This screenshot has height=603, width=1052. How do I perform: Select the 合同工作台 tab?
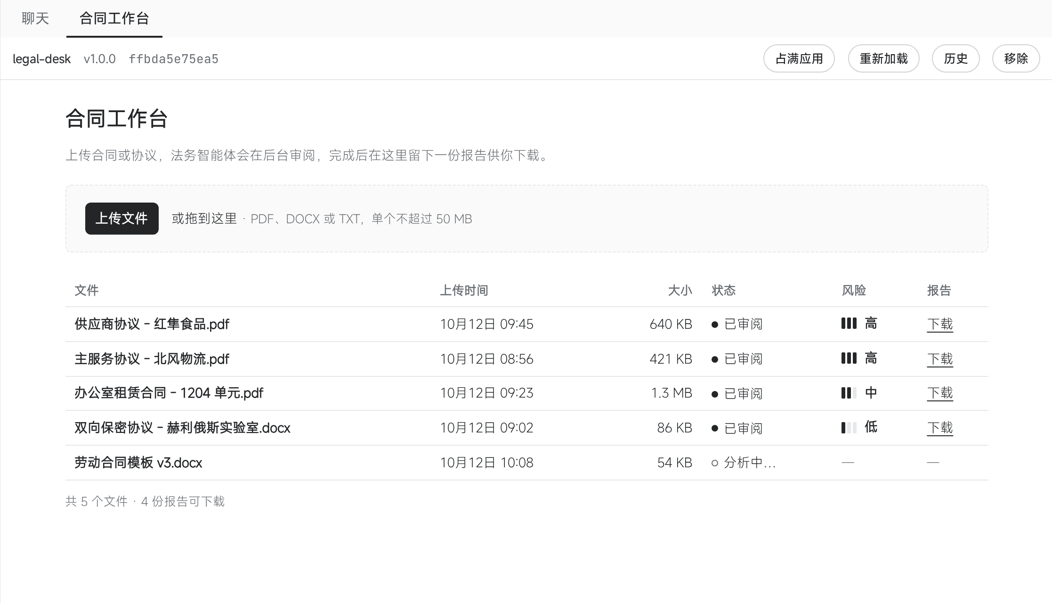click(x=114, y=18)
